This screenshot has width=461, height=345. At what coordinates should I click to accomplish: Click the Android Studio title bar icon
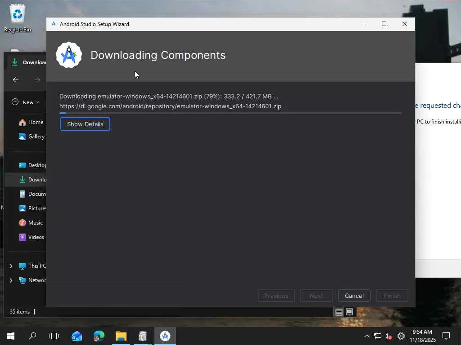tap(54, 24)
